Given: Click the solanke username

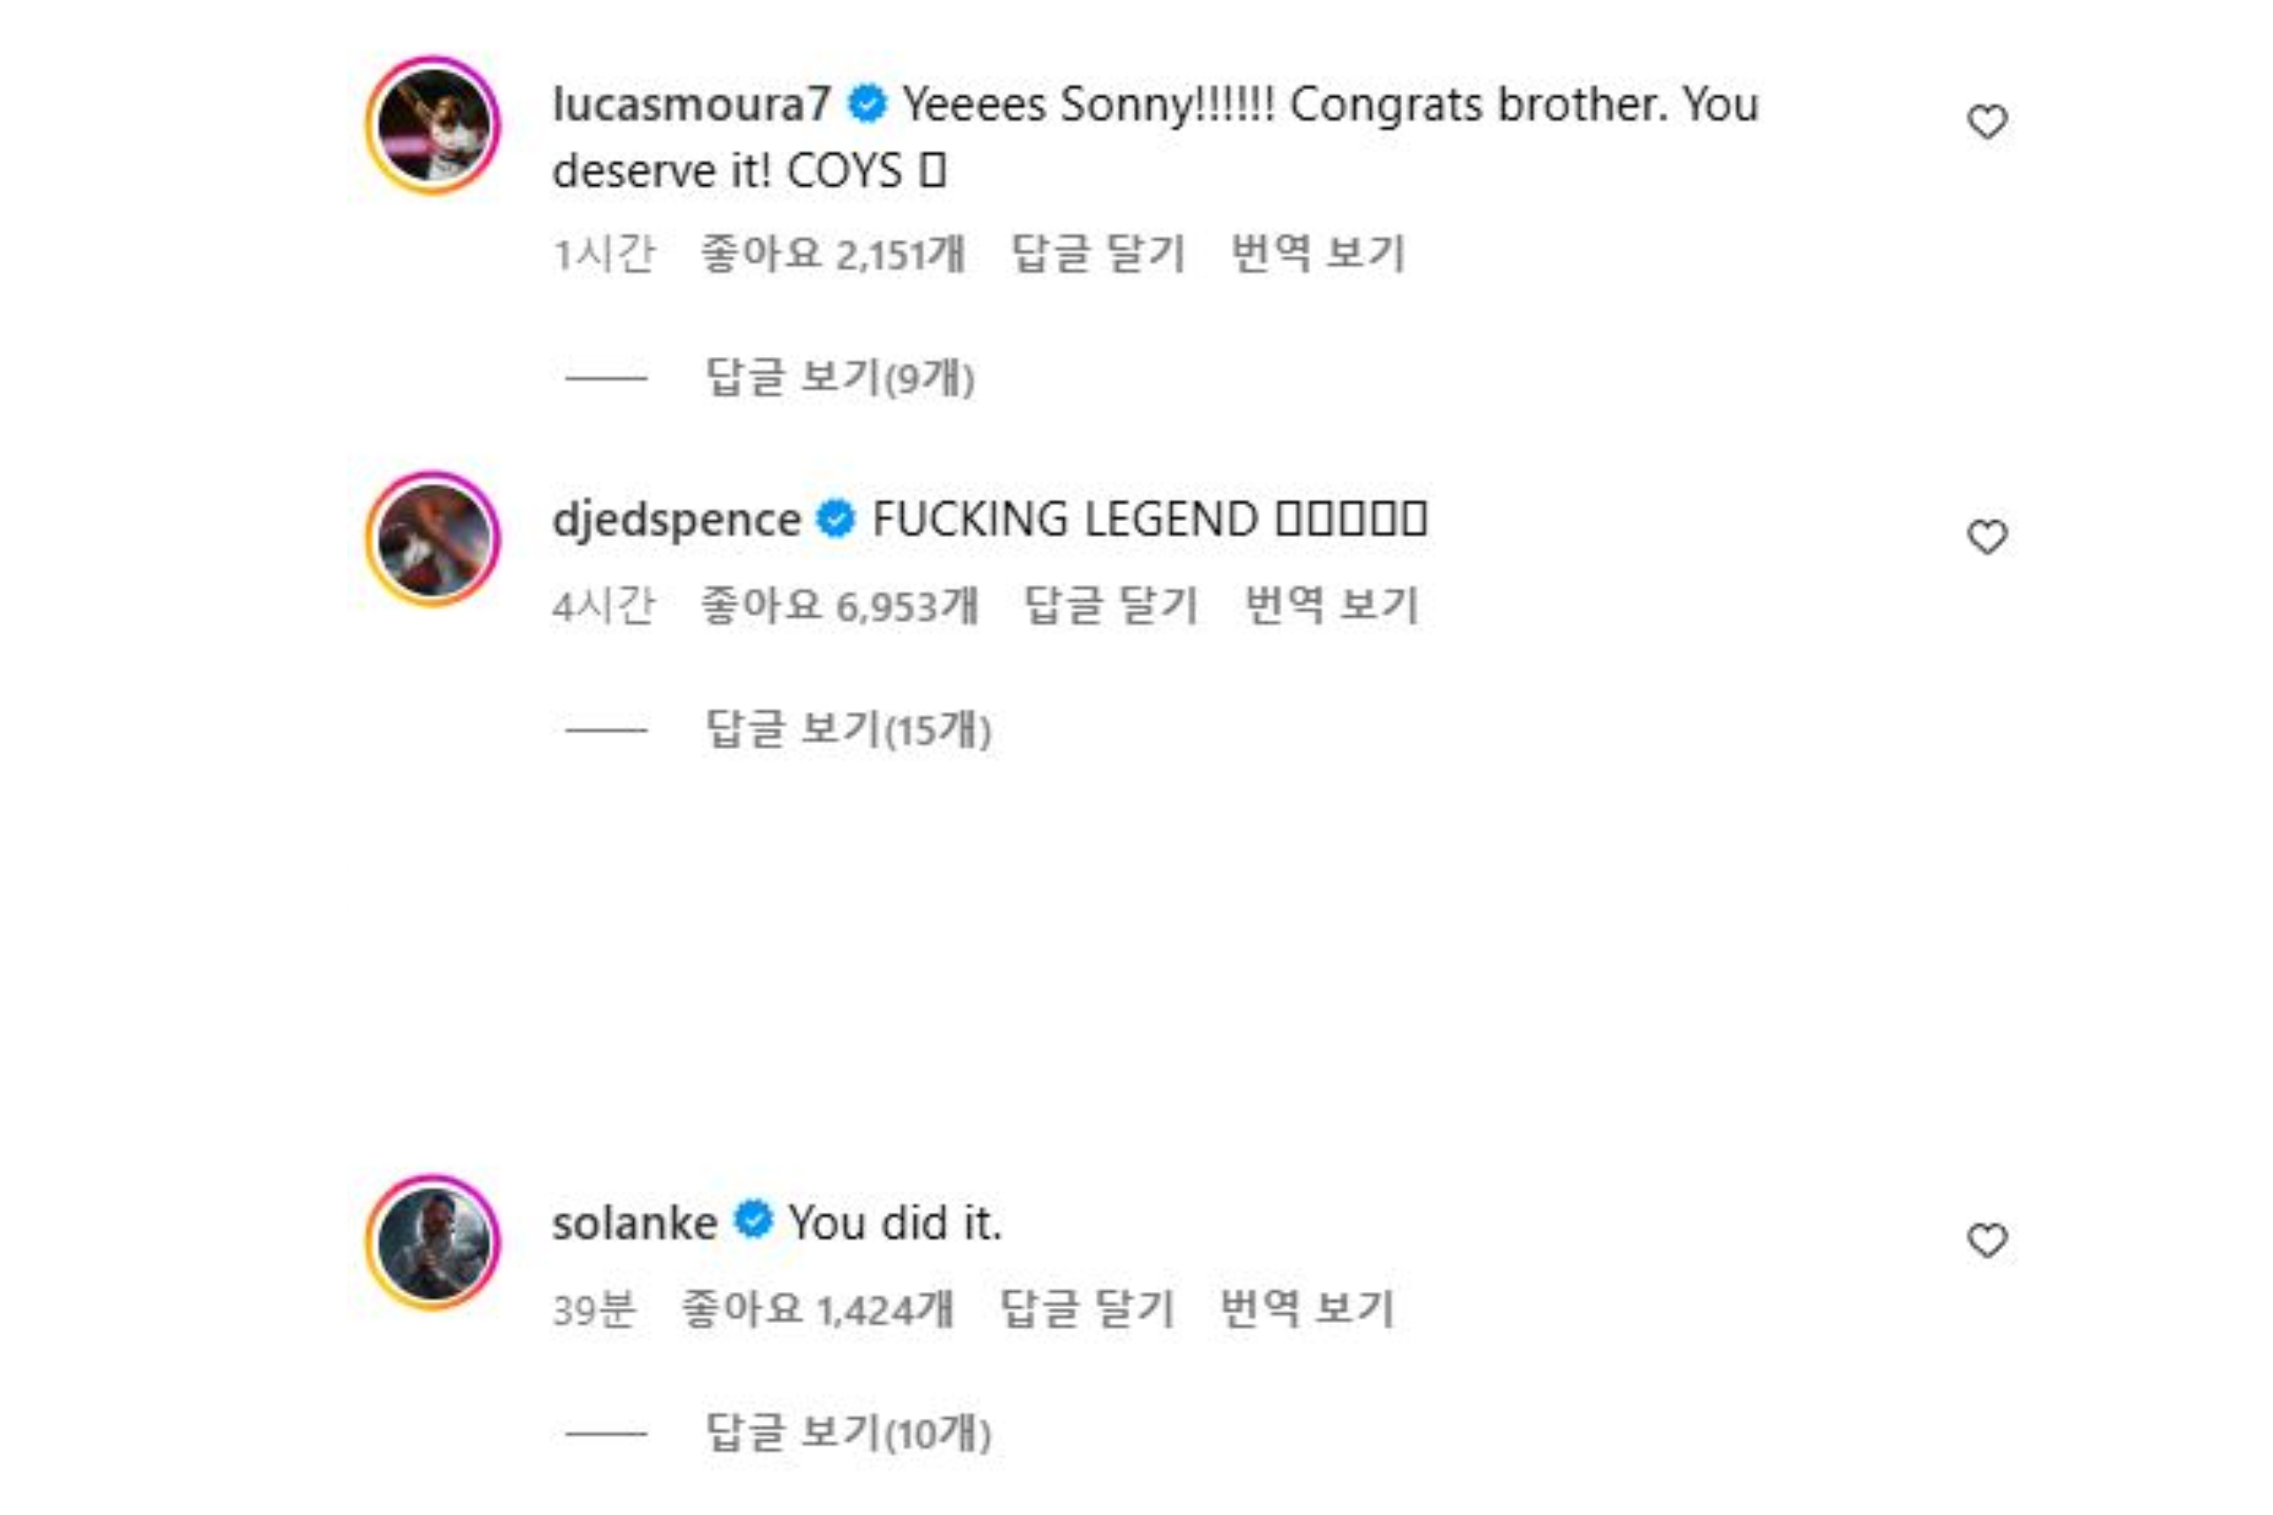Looking at the screenshot, I should (x=635, y=1223).
